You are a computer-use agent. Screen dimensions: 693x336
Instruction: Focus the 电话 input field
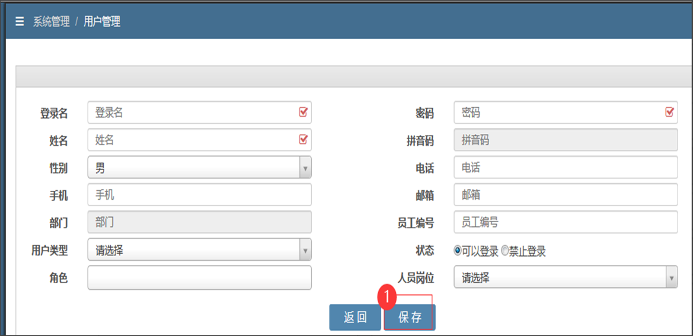[566, 167]
